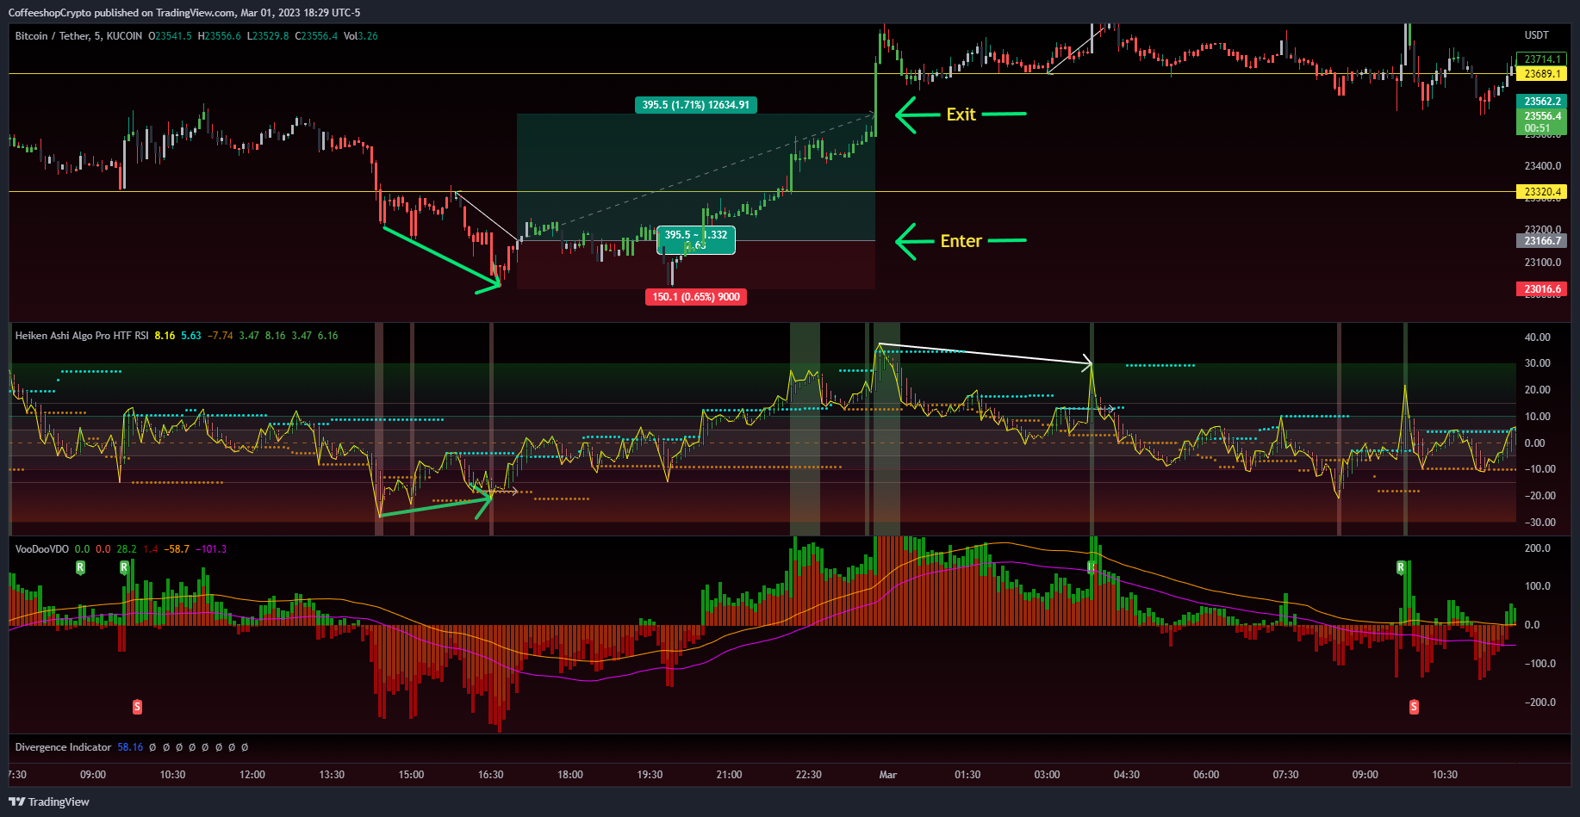Viewport: 1580px width, 817px height.
Task: Click the long position risk/reward box showing 2.63
Action: click(696, 240)
